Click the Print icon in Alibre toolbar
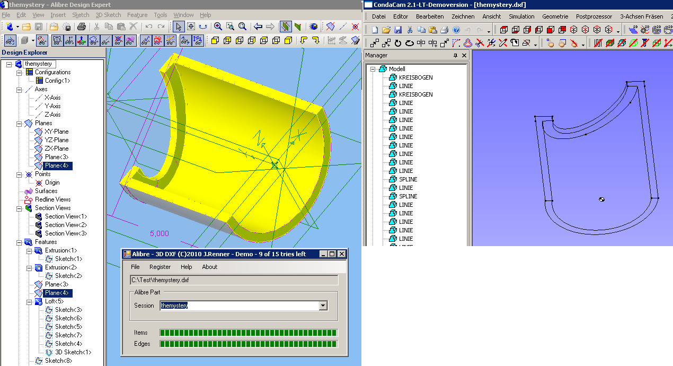Screen dimensions: 673x366 click(82, 27)
